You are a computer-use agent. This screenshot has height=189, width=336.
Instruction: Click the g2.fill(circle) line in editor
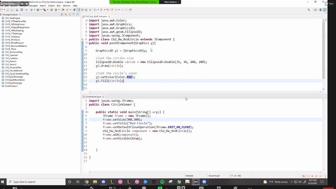tap(110, 81)
